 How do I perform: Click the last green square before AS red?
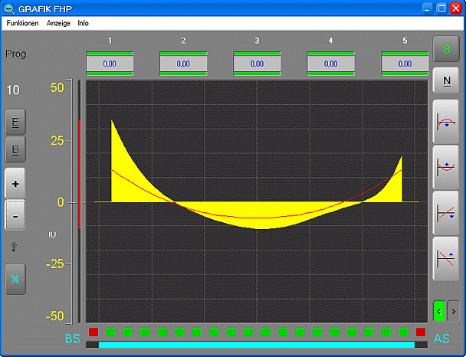[x=404, y=332]
